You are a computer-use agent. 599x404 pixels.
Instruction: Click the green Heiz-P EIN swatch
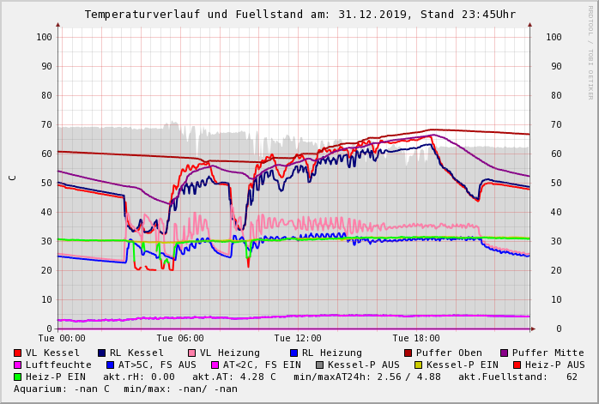pos(18,377)
